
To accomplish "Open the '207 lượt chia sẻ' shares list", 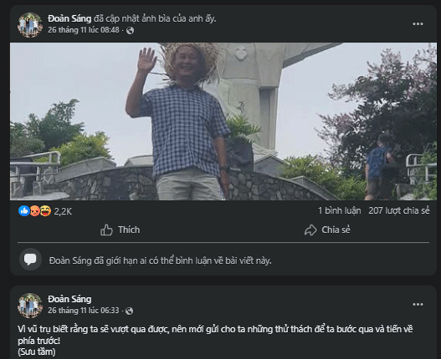I will [x=398, y=211].
